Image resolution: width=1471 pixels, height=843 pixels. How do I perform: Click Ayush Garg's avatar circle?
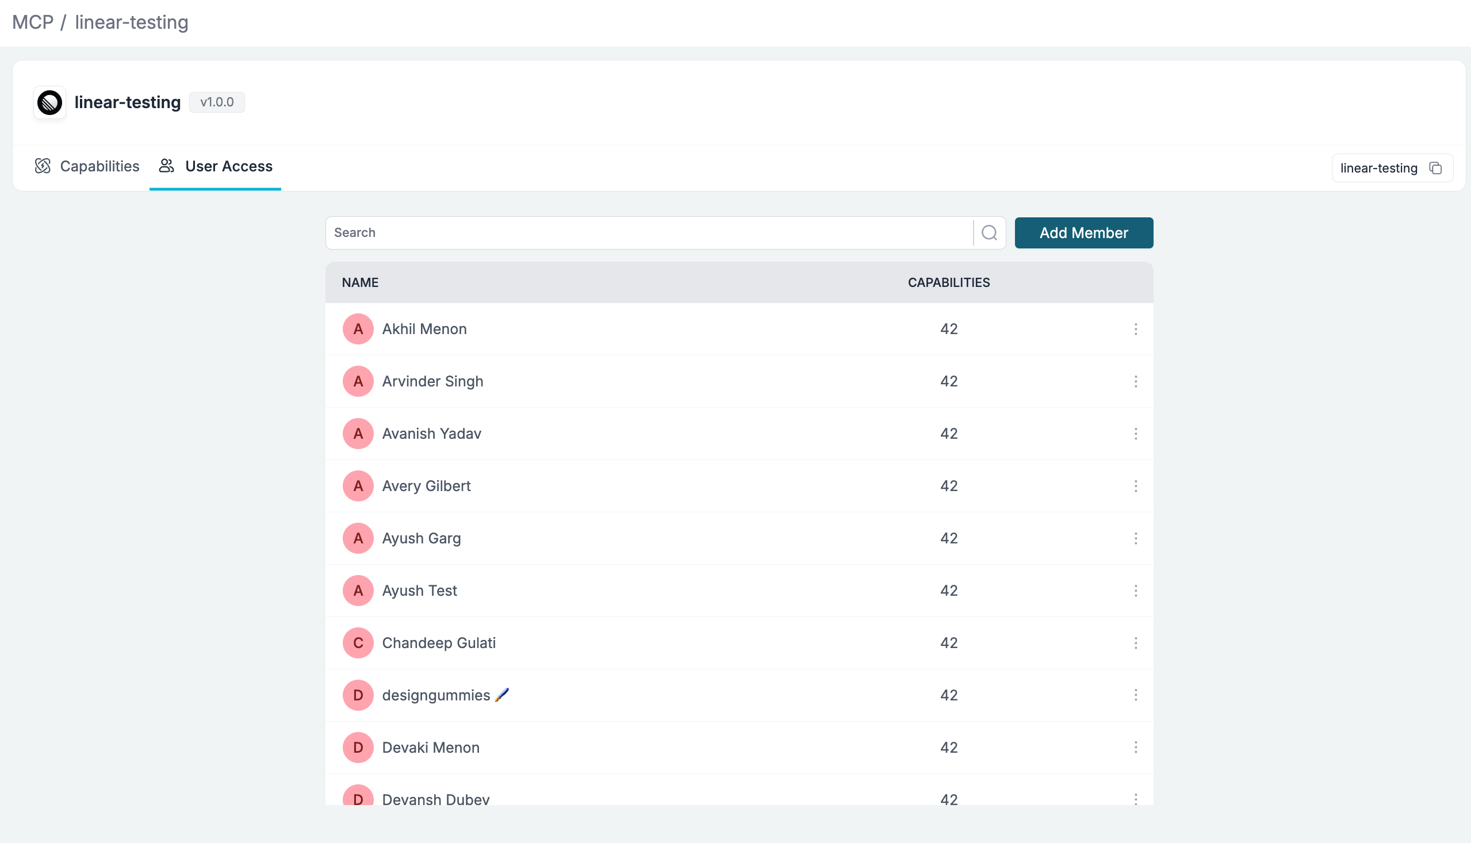click(x=358, y=538)
